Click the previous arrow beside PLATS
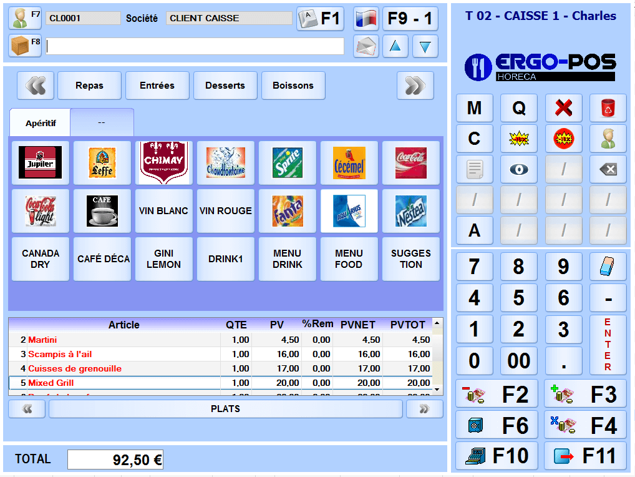 click(x=27, y=409)
